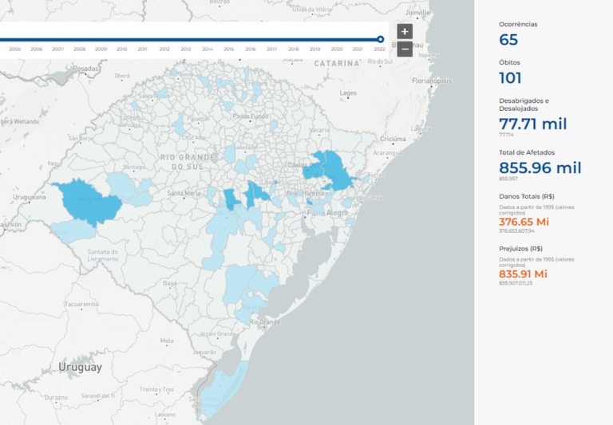Zoom out of the map

405,49
